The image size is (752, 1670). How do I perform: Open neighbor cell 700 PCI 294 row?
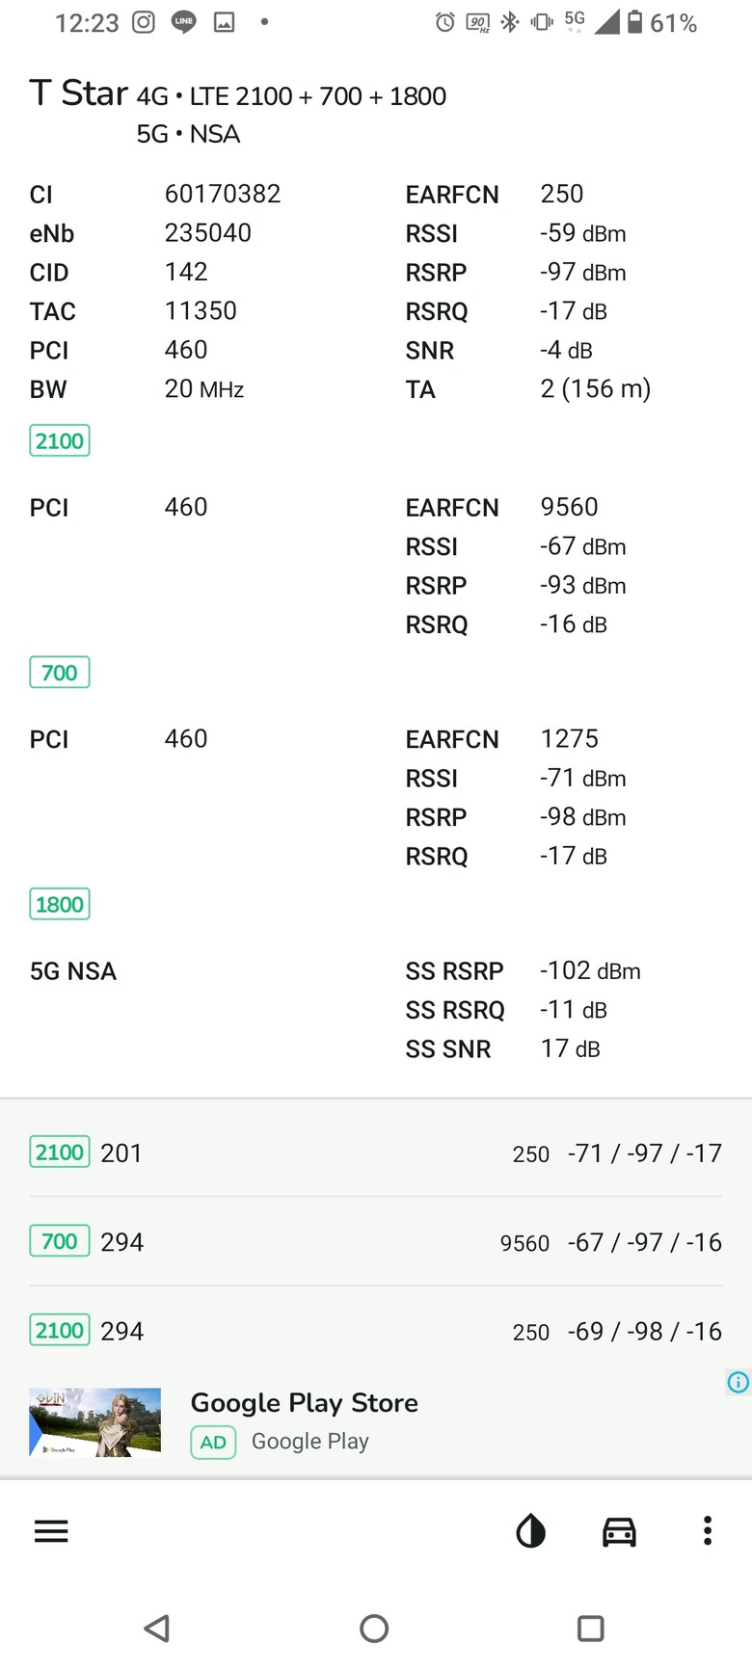pos(376,1241)
